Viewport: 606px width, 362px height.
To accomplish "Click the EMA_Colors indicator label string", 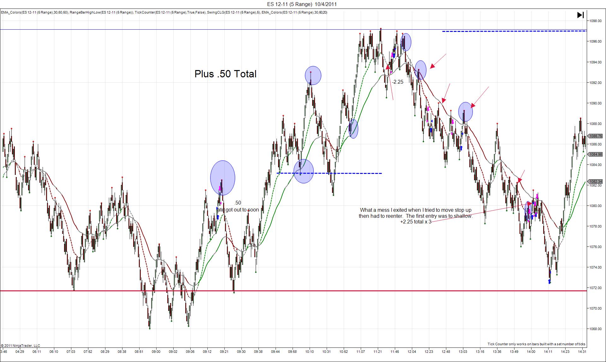I will (x=164, y=12).
